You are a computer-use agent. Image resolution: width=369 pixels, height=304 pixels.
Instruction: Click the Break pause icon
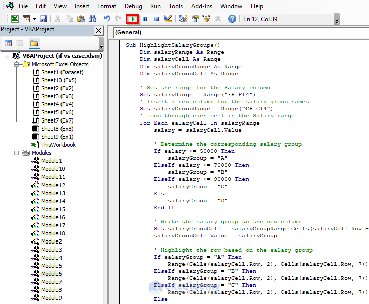click(145, 19)
